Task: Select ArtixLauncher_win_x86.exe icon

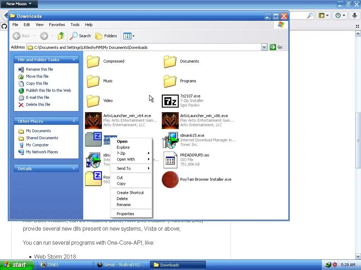Action: tap(170, 121)
